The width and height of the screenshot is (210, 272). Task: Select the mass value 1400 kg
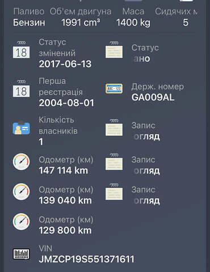point(133,23)
